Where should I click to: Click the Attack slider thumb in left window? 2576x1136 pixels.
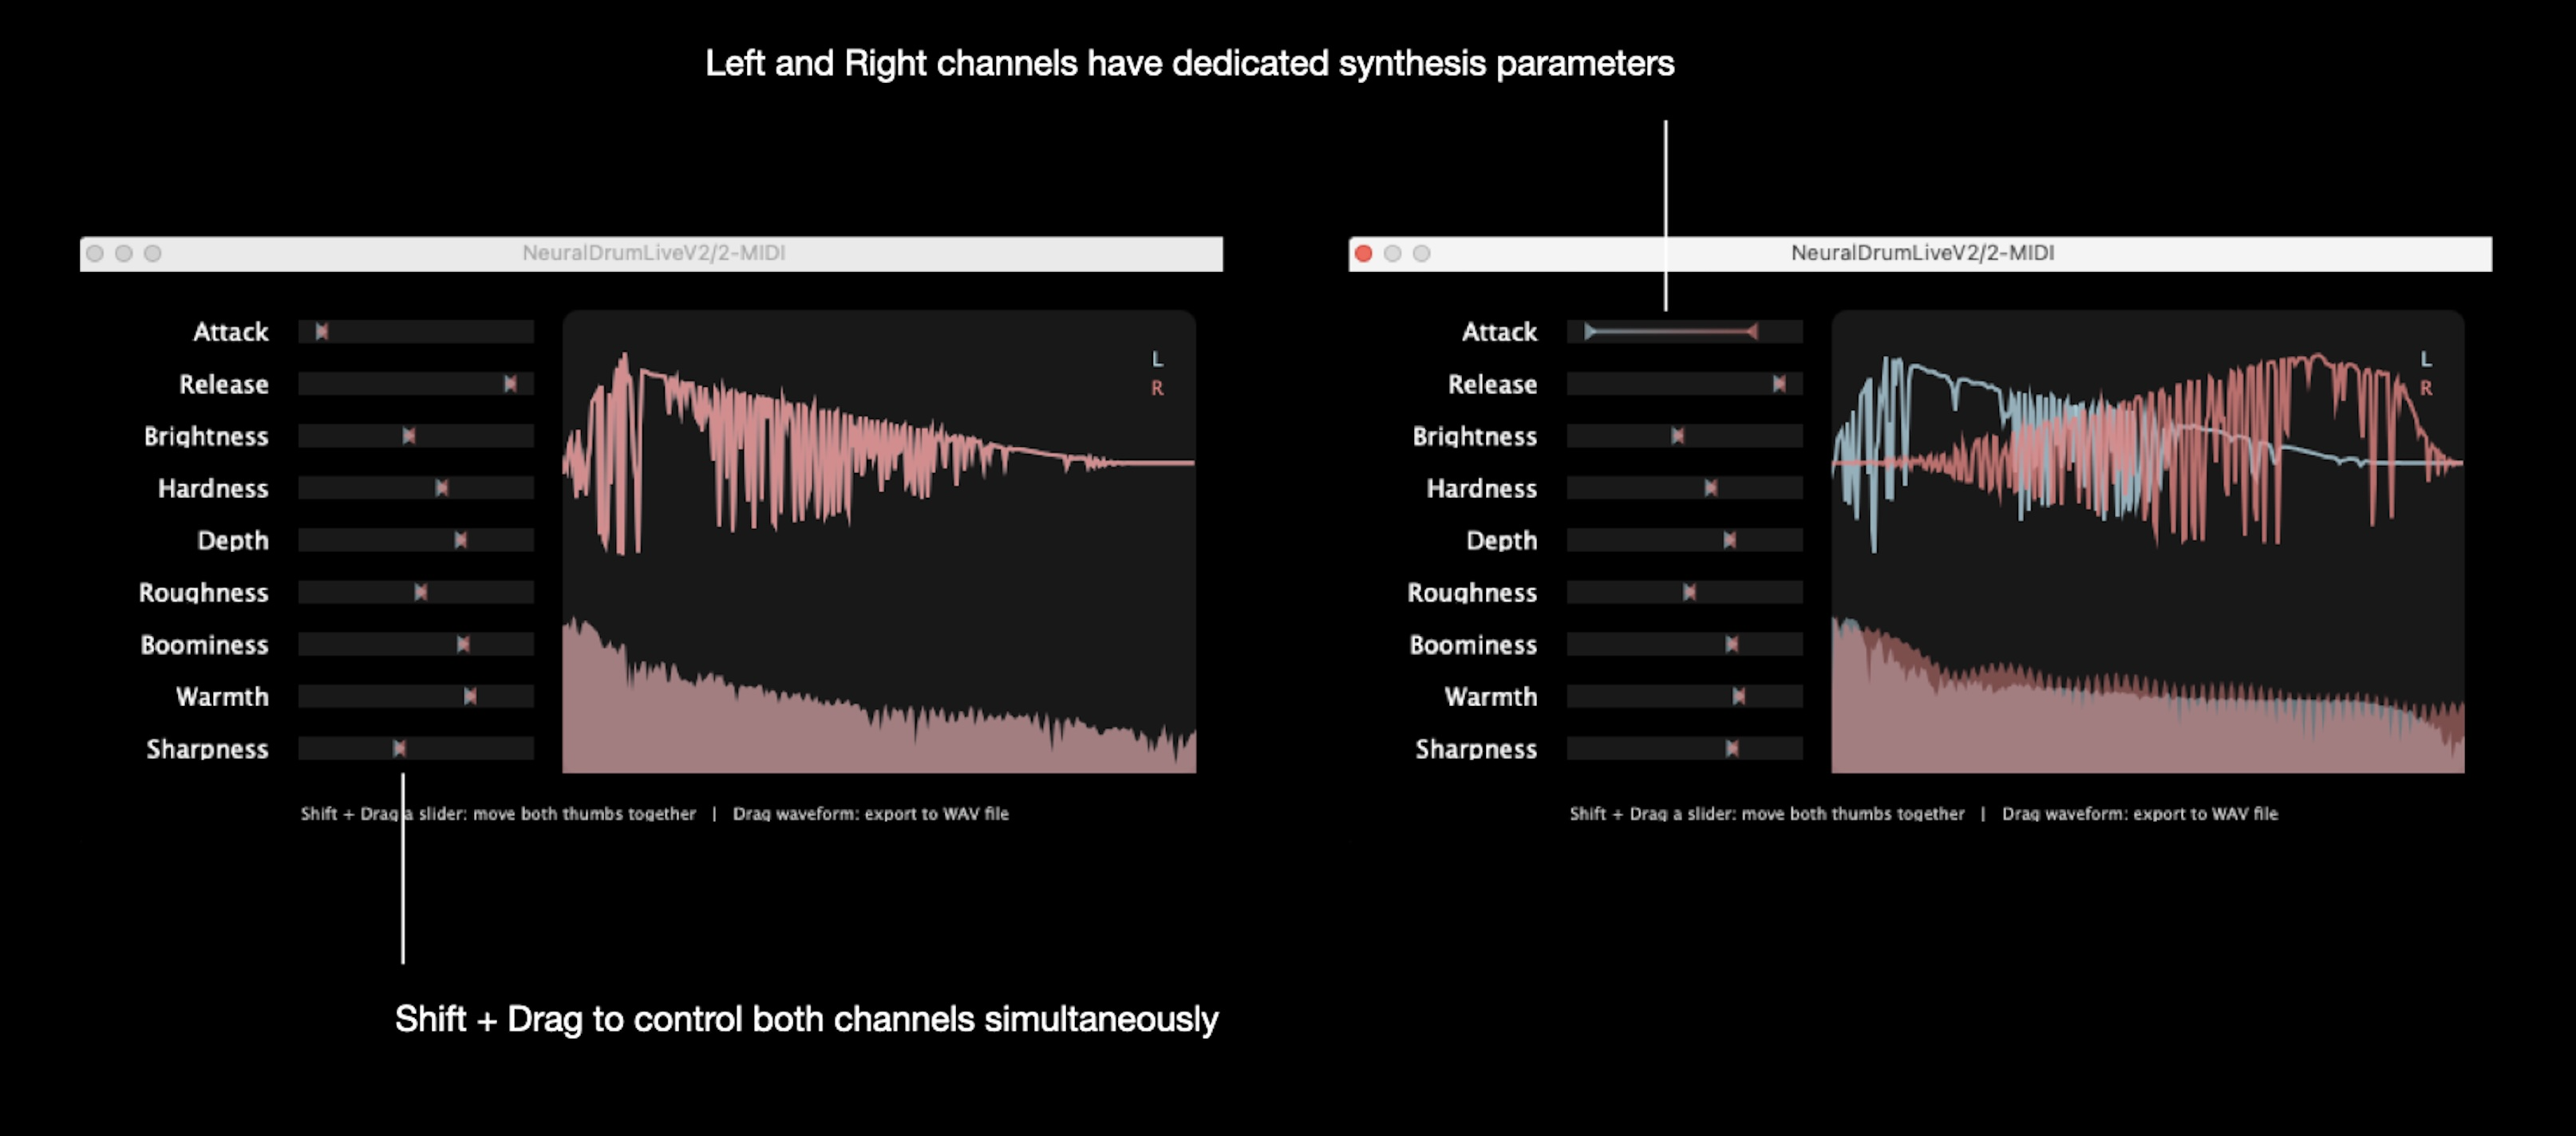[x=321, y=332]
